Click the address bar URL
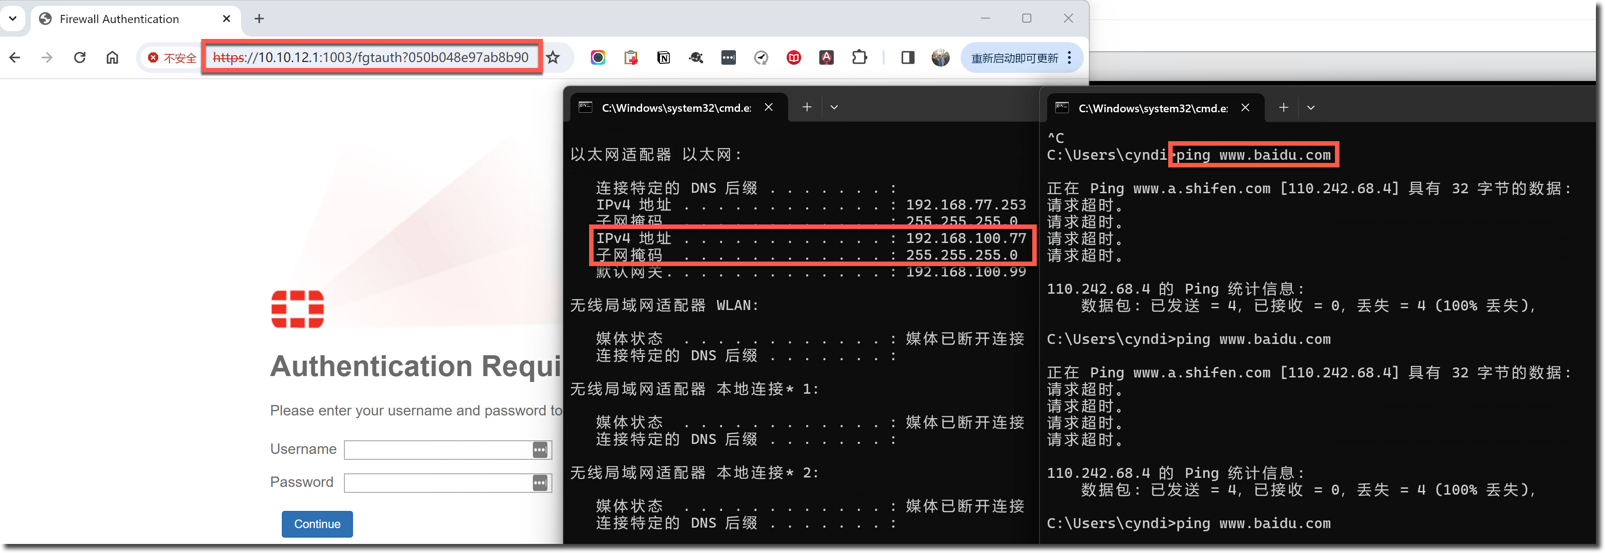The height and width of the screenshot is (553, 1605). click(x=371, y=58)
